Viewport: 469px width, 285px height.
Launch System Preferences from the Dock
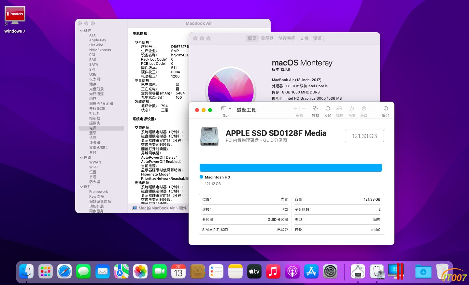point(330,271)
